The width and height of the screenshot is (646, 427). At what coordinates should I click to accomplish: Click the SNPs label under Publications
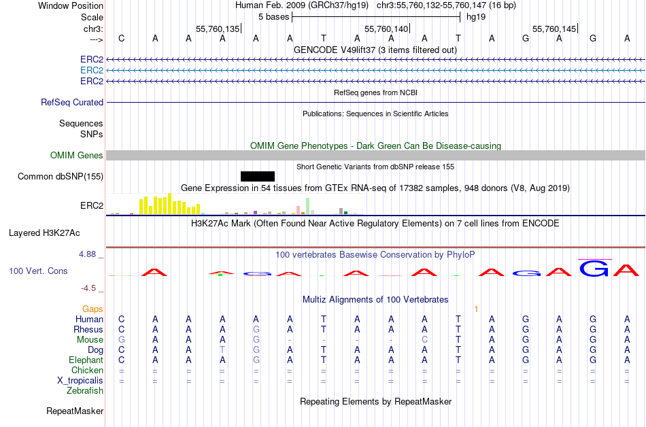tap(92, 134)
